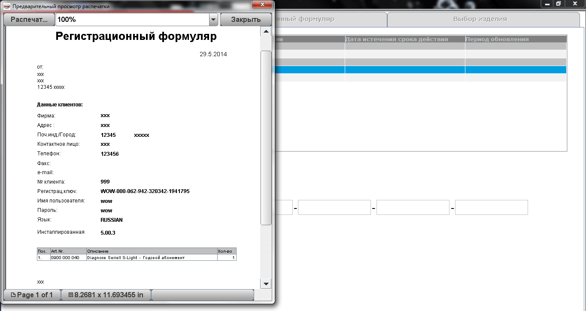Restore down the main application window

coord(558,3)
